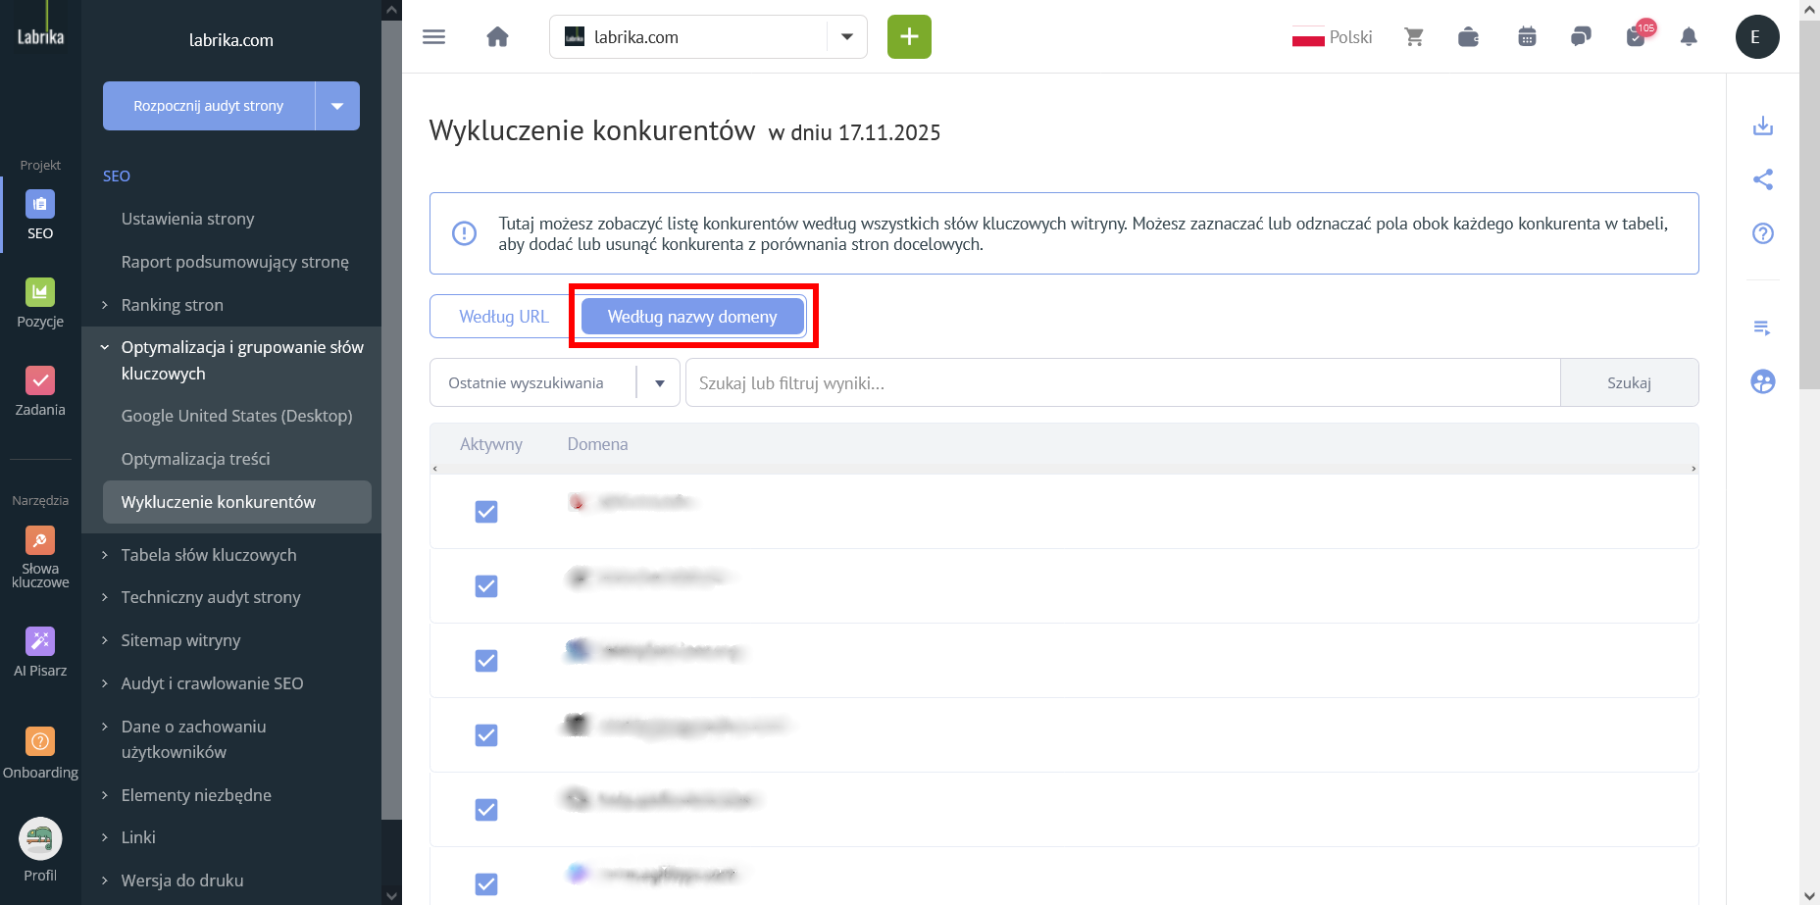
Task: Select the Według nazwy domeny tab
Action: [691, 317]
